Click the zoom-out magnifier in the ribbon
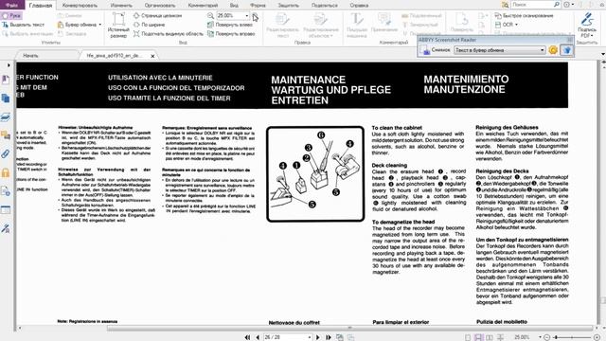 coord(210,16)
